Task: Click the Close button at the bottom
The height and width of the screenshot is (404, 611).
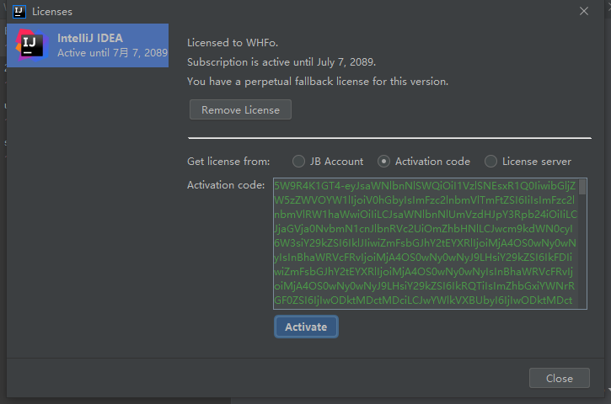Action: [x=560, y=378]
